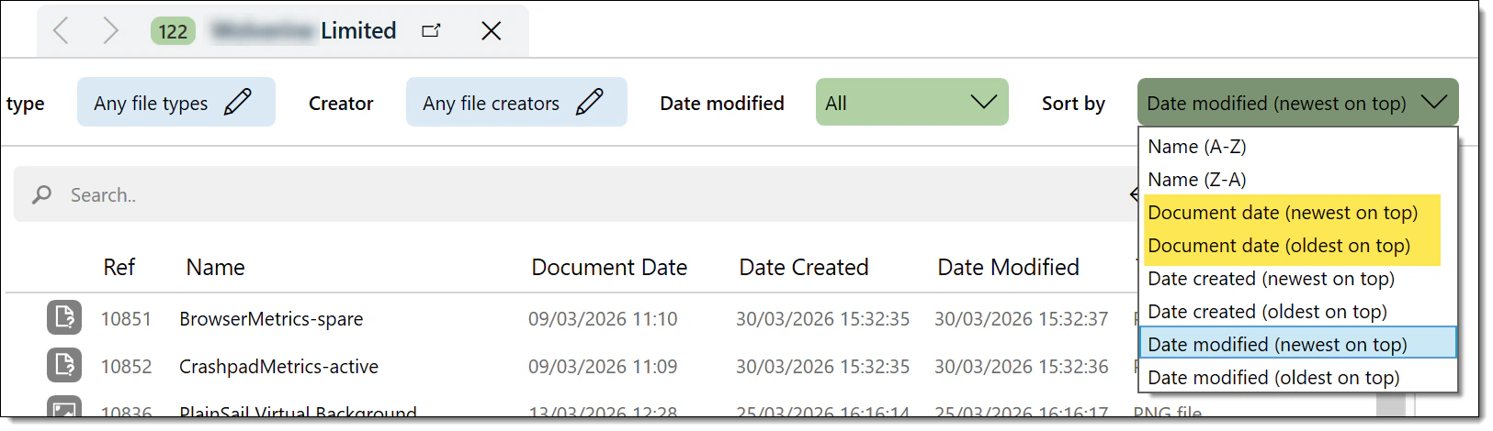This screenshot has width=1493, height=431.
Task: Click the CrashpadMetrics-active file icon
Action: point(64,365)
